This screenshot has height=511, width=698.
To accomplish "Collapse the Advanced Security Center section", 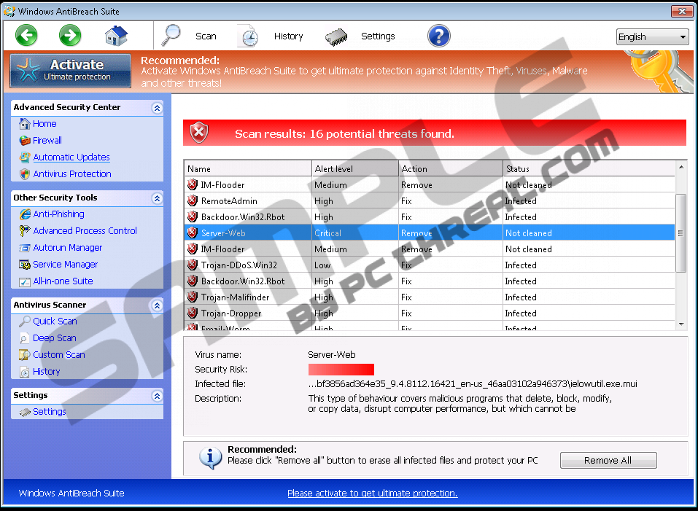I will [x=157, y=108].
